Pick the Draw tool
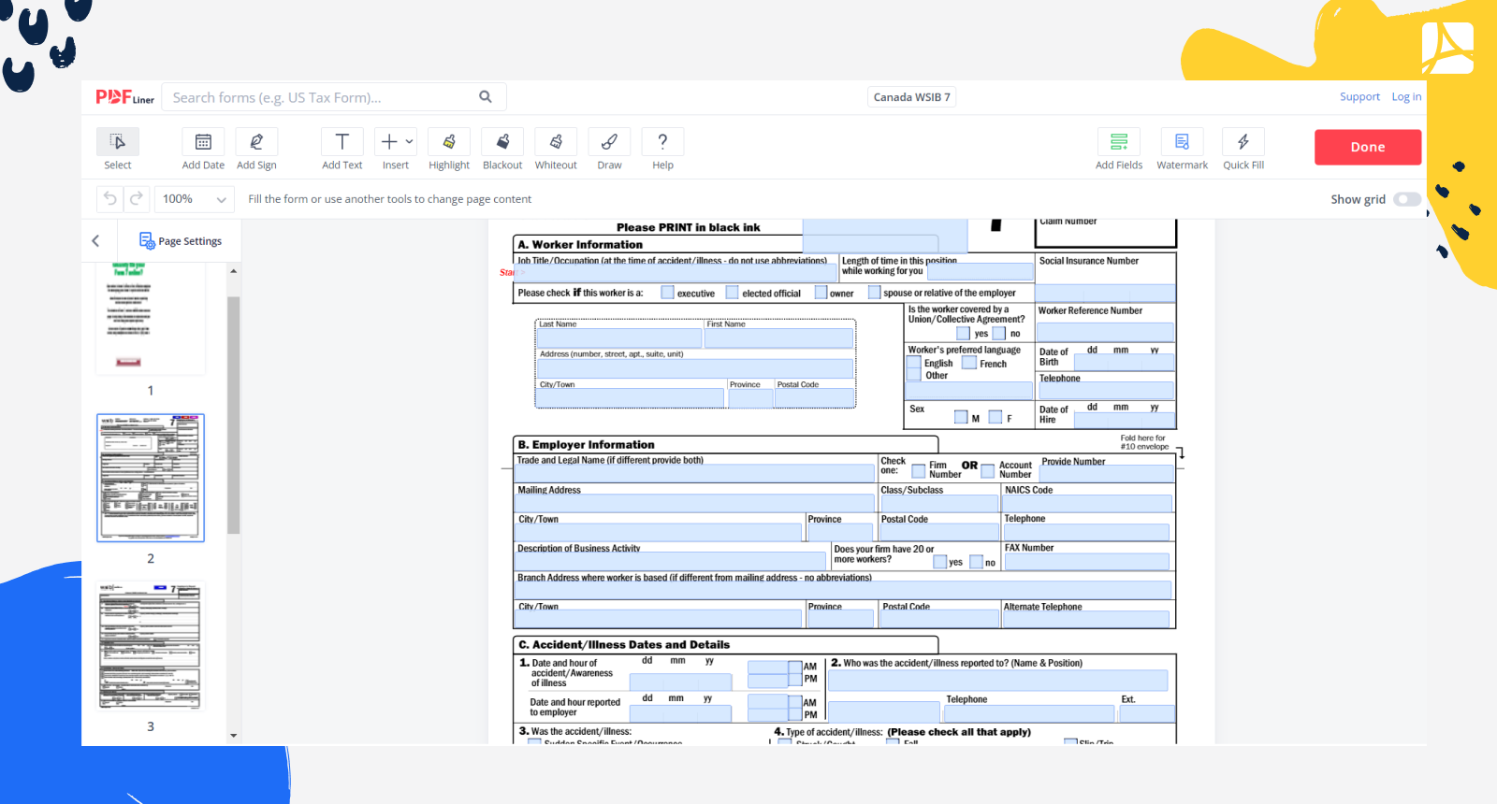Viewport: 1497px width, 804px height. pyautogui.click(x=609, y=142)
